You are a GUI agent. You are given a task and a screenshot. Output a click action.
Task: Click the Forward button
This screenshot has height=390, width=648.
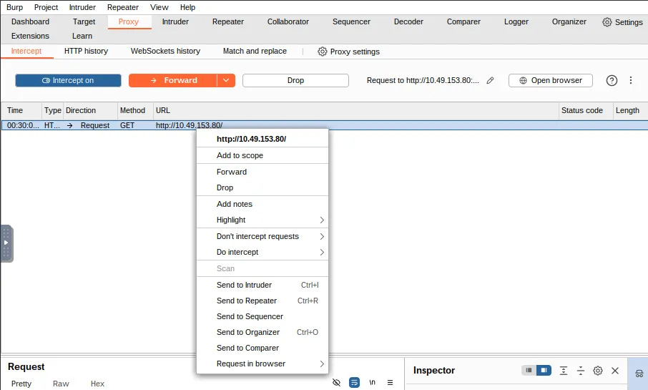click(x=173, y=81)
